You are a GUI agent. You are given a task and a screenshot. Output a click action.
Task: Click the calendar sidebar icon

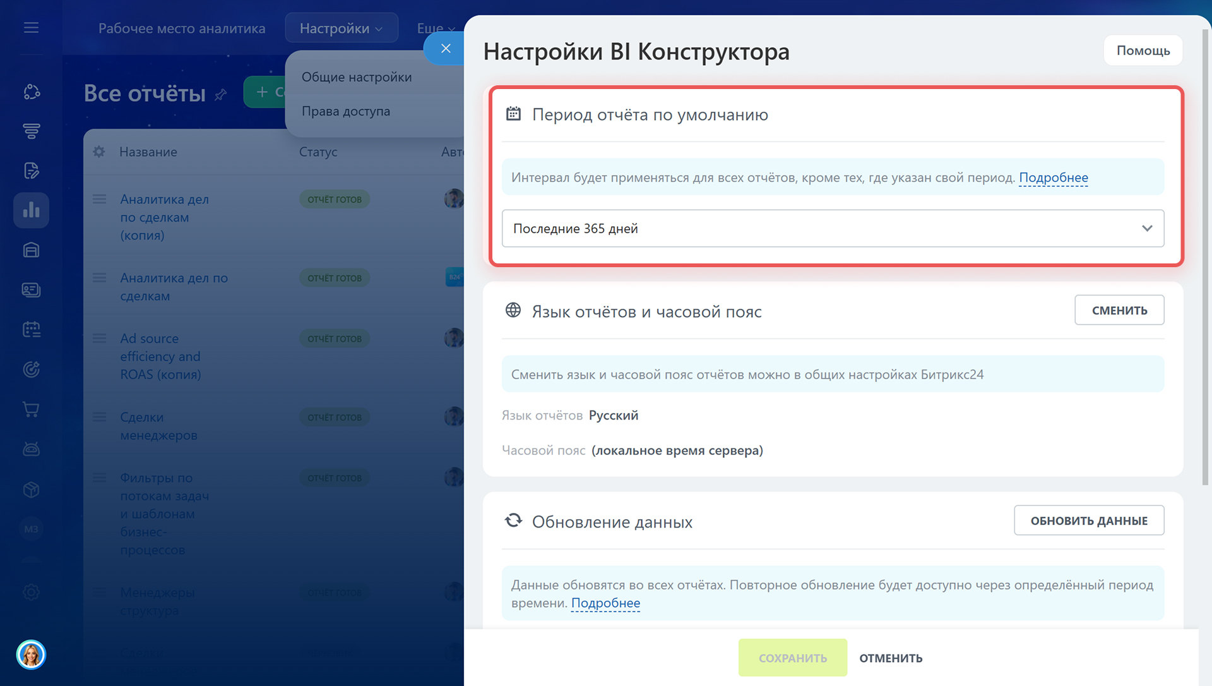click(x=31, y=329)
